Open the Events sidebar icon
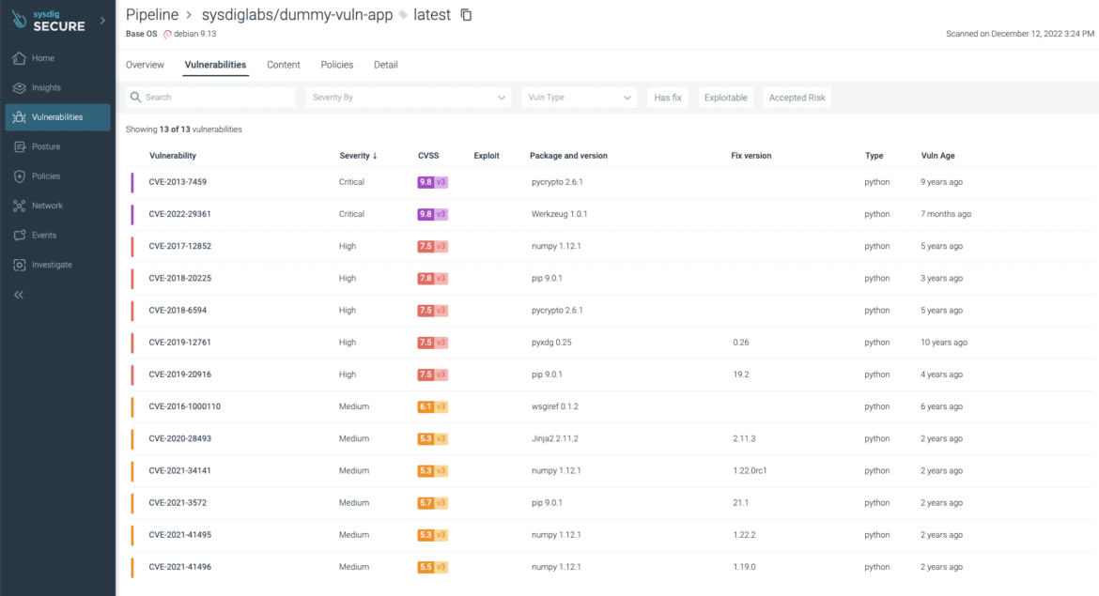The width and height of the screenshot is (1099, 596). (x=20, y=236)
